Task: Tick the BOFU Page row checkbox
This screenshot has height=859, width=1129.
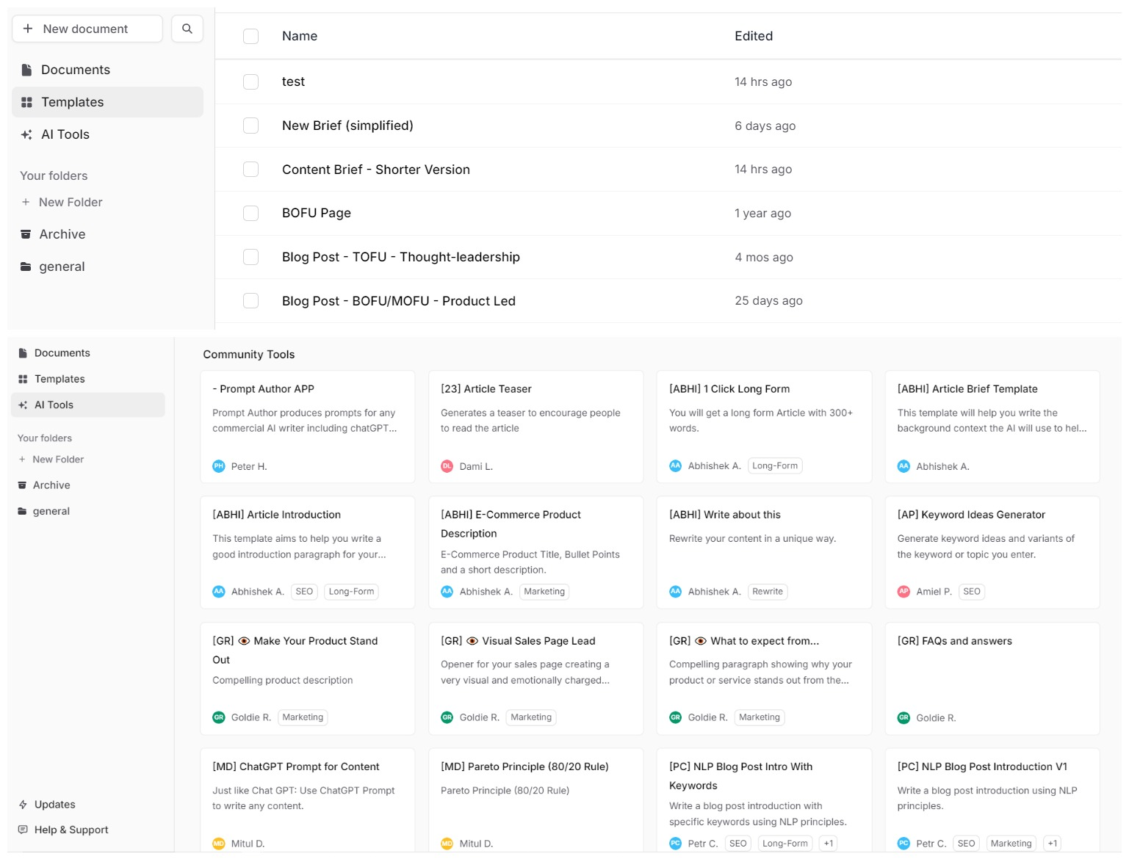Action: pyautogui.click(x=250, y=213)
